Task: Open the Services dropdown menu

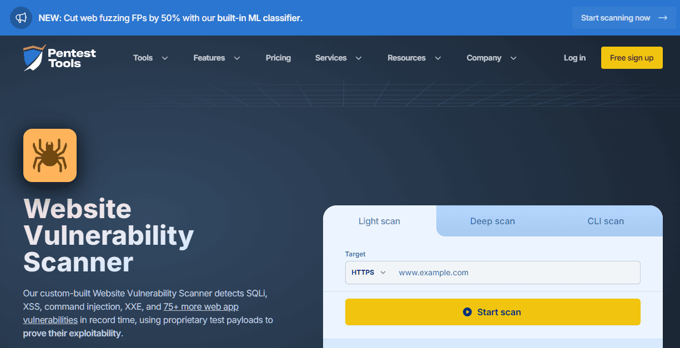Action: coord(338,58)
